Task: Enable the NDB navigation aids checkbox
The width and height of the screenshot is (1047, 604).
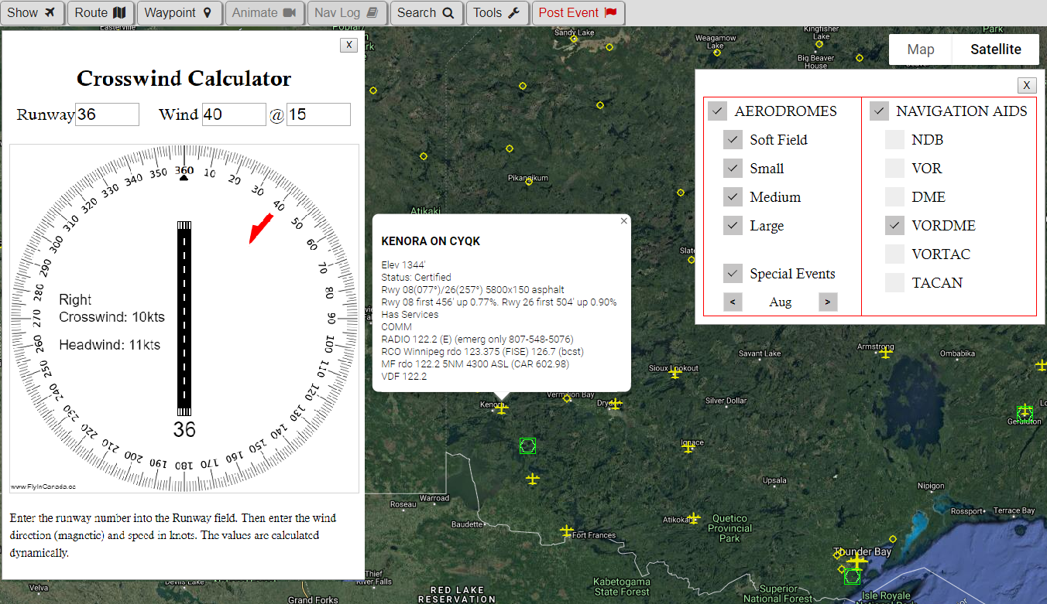Action: tap(894, 140)
